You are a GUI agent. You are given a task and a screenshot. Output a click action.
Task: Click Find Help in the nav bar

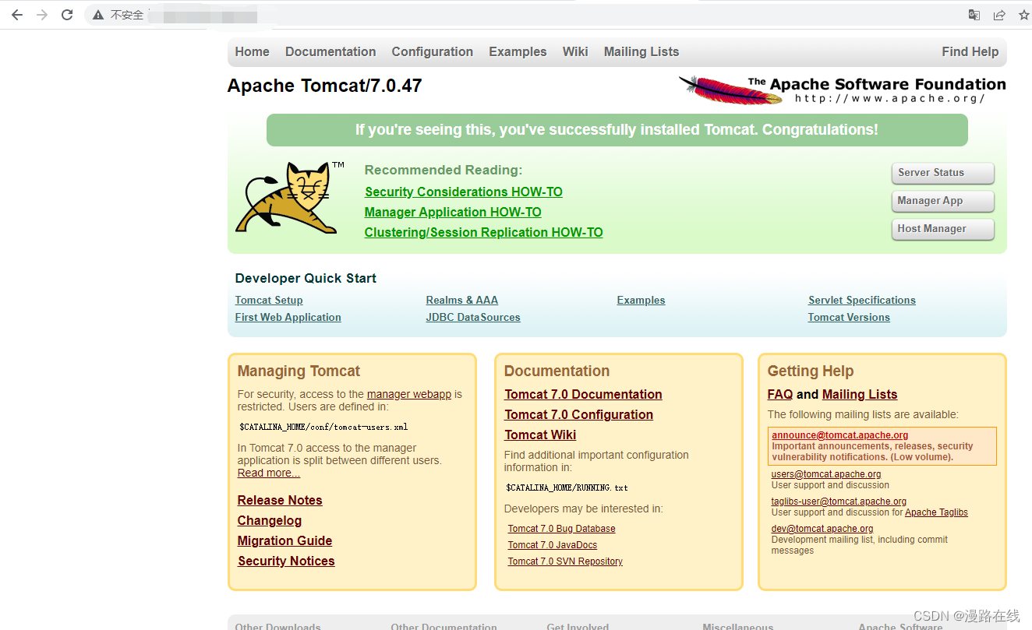point(970,51)
